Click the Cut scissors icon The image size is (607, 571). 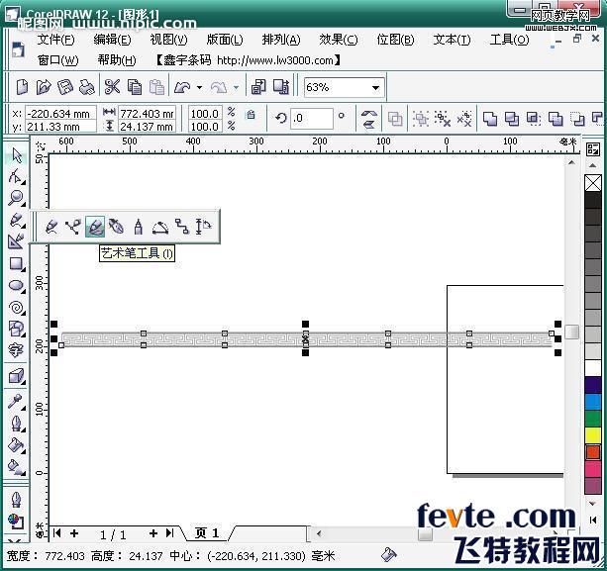point(112,87)
